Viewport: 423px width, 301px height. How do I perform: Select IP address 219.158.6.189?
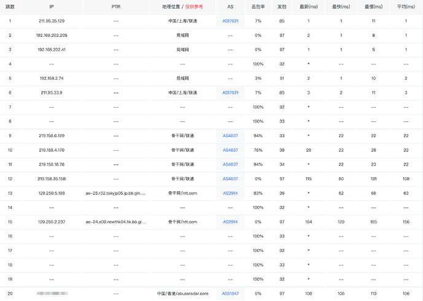tap(52, 136)
